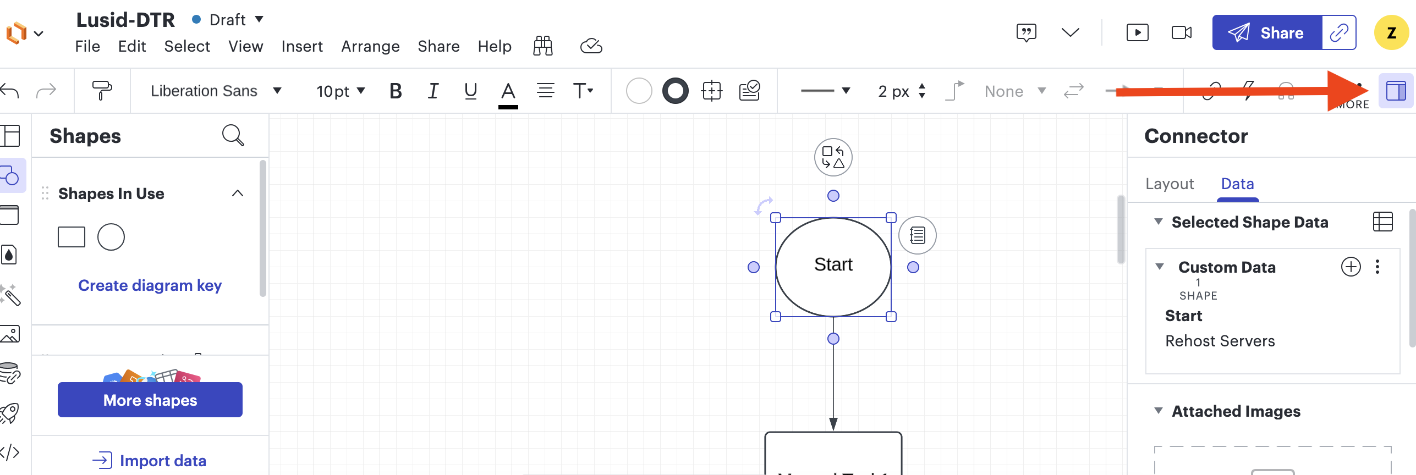Open the Arrange menu
Viewport: 1416px width, 475px height.
(x=370, y=46)
